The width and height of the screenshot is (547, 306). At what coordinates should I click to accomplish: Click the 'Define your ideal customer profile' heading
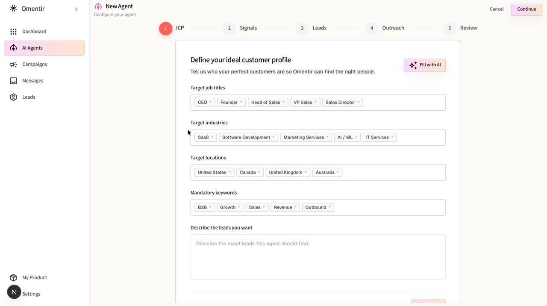(x=241, y=60)
